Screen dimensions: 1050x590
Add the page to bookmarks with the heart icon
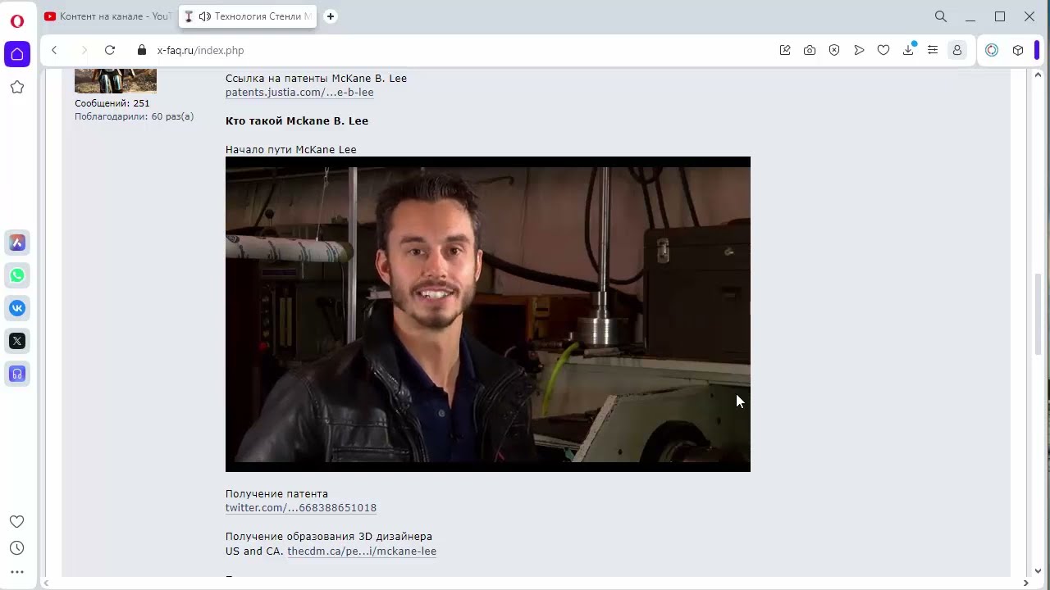click(x=883, y=50)
